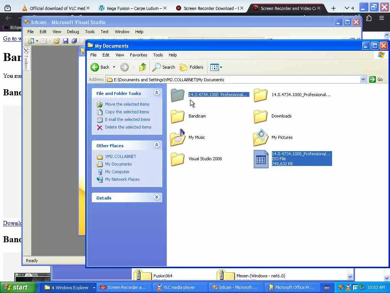390x293 pixels.
Task: Switch to the VLC download browser tab
Action: 56,8
